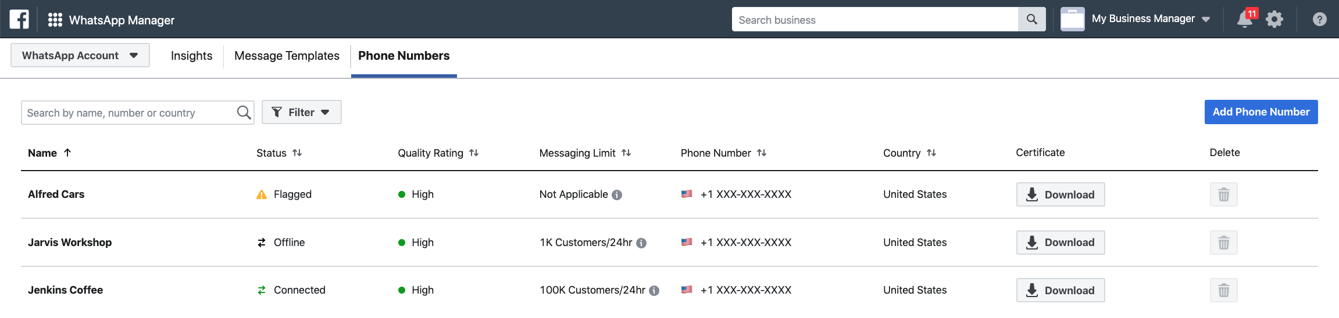
Task: Show info for 1K Customers/24hr limit
Action: pyautogui.click(x=641, y=243)
